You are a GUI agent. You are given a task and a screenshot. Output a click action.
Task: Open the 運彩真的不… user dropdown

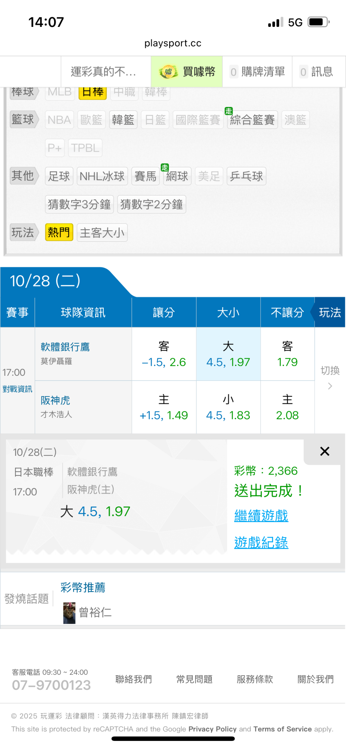point(103,72)
